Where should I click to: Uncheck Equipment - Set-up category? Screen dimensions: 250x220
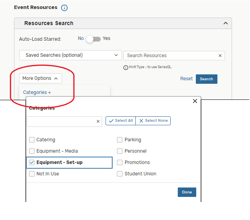click(x=32, y=162)
